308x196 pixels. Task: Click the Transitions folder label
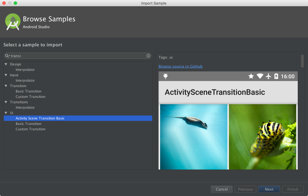[19, 102]
